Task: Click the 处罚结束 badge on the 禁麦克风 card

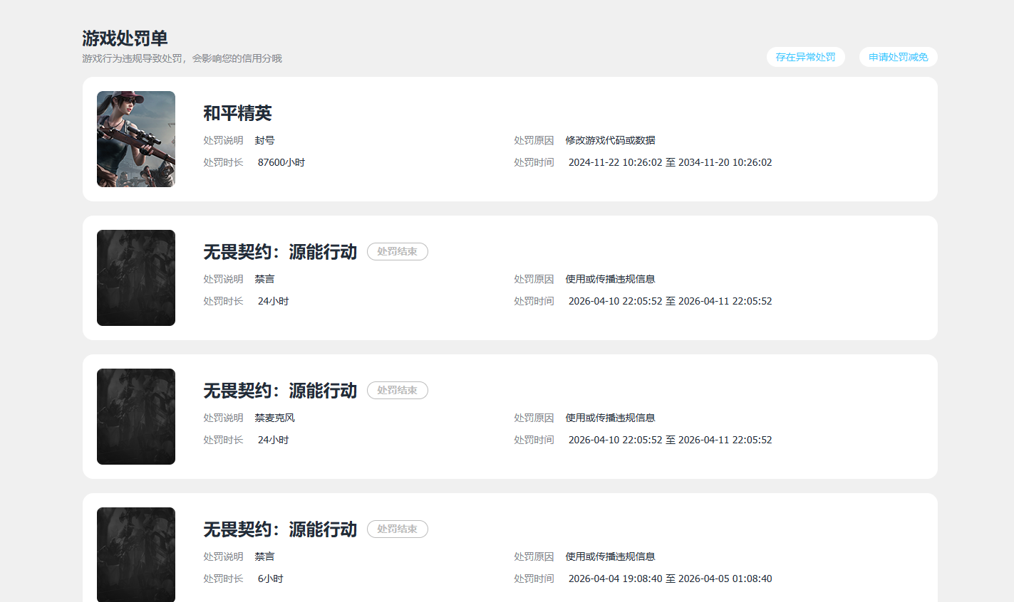Action: coord(398,390)
